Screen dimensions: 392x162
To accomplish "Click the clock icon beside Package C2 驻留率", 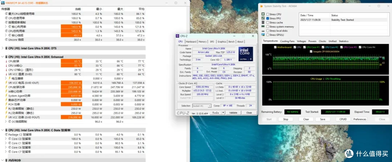I will point(7,134).
